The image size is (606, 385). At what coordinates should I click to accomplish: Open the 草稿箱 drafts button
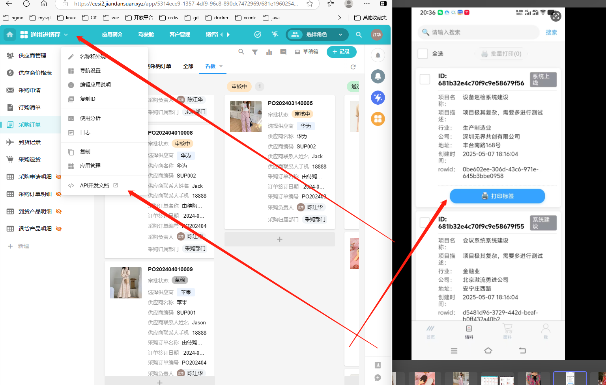(307, 52)
